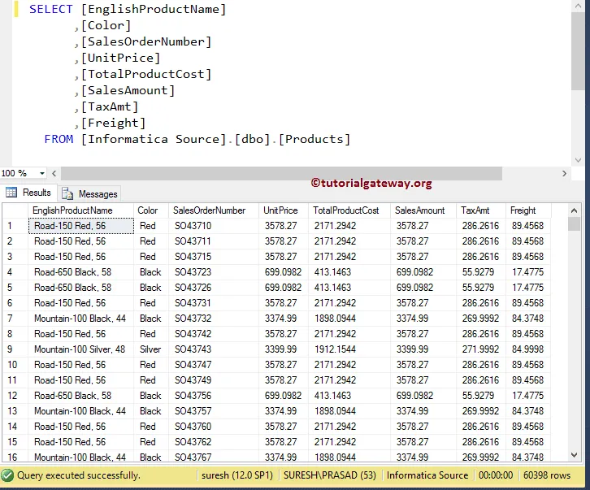
Task: Click the Messages tab icon
Action: click(x=67, y=194)
